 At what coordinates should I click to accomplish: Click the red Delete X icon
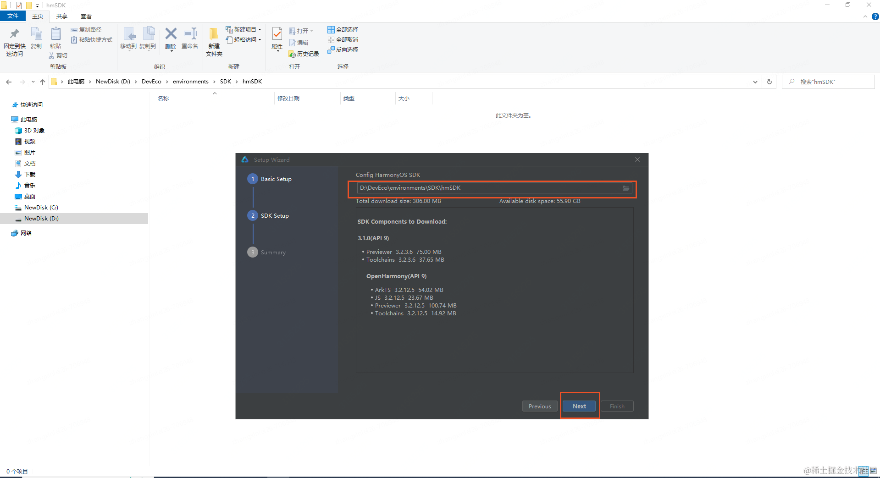coord(171,33)
